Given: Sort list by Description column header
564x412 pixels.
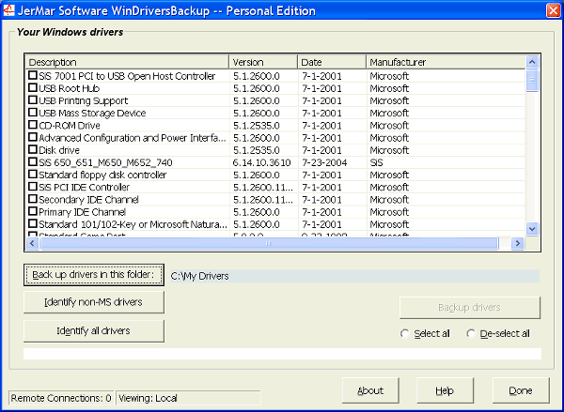Looking at the screenshot, I should click(127, 62).
